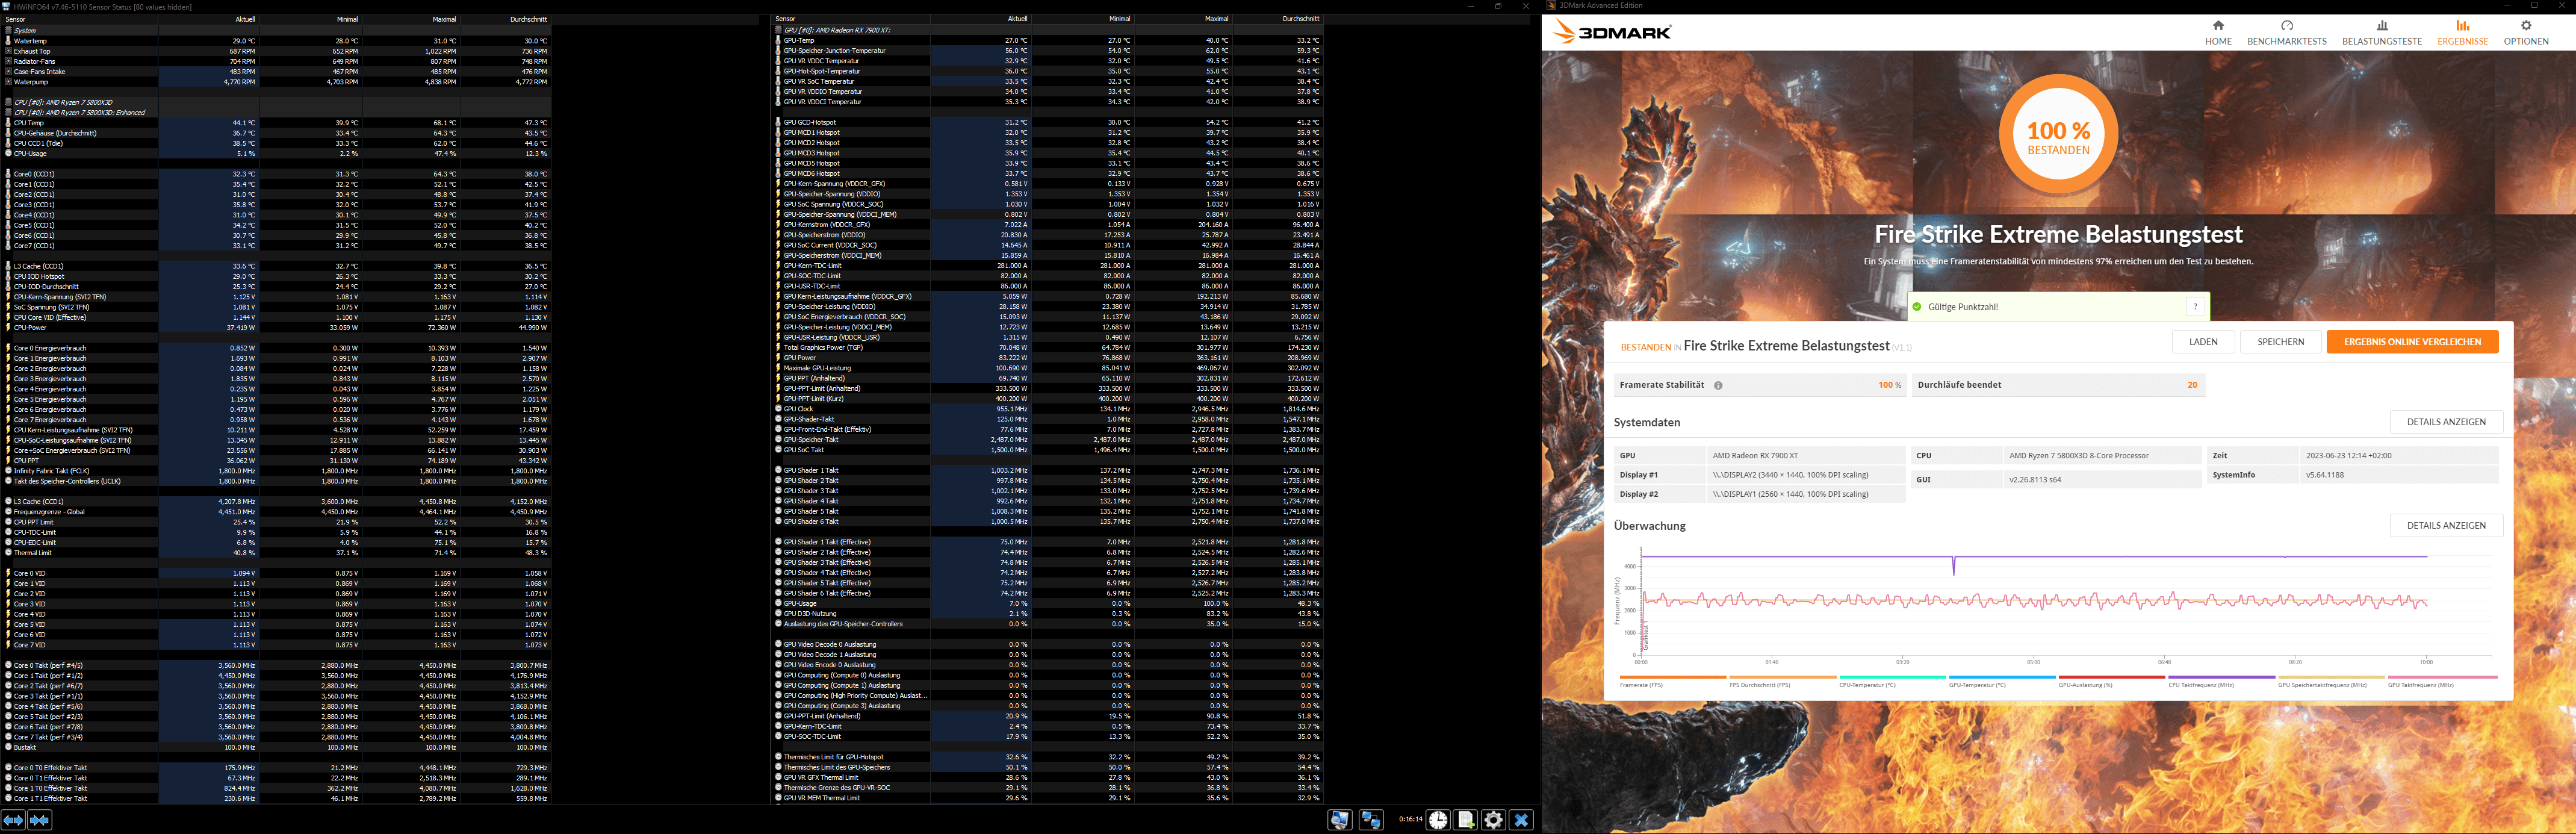Click the chip icon of the System group

pos(9,31)
